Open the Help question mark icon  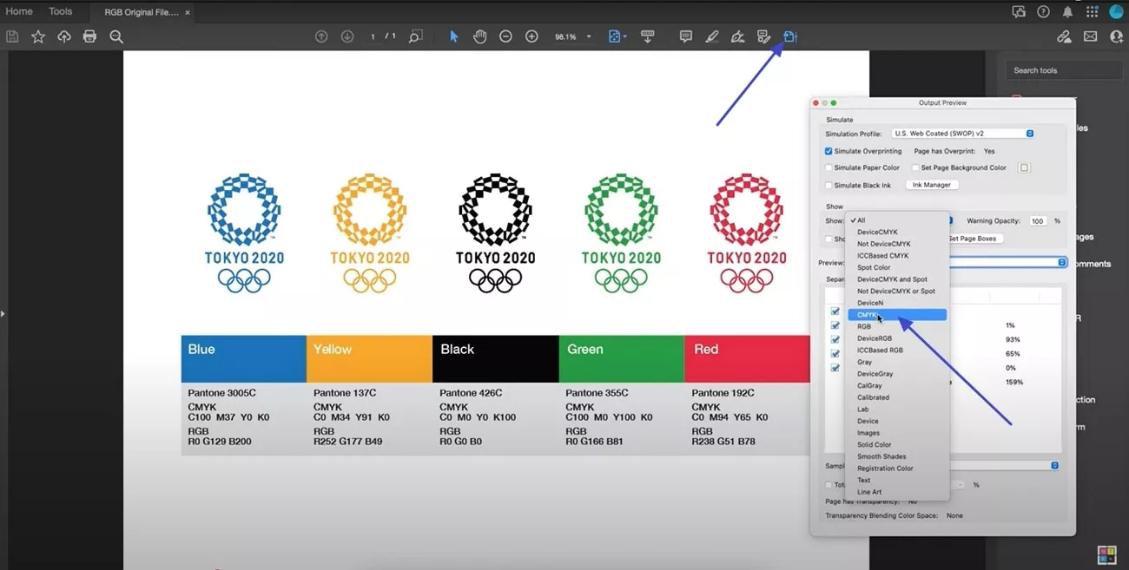pyautogui.click(x=1044, y=11)
